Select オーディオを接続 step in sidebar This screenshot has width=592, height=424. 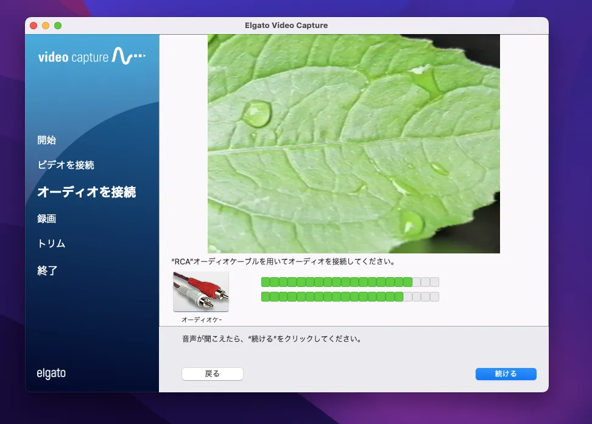point(86,192)
